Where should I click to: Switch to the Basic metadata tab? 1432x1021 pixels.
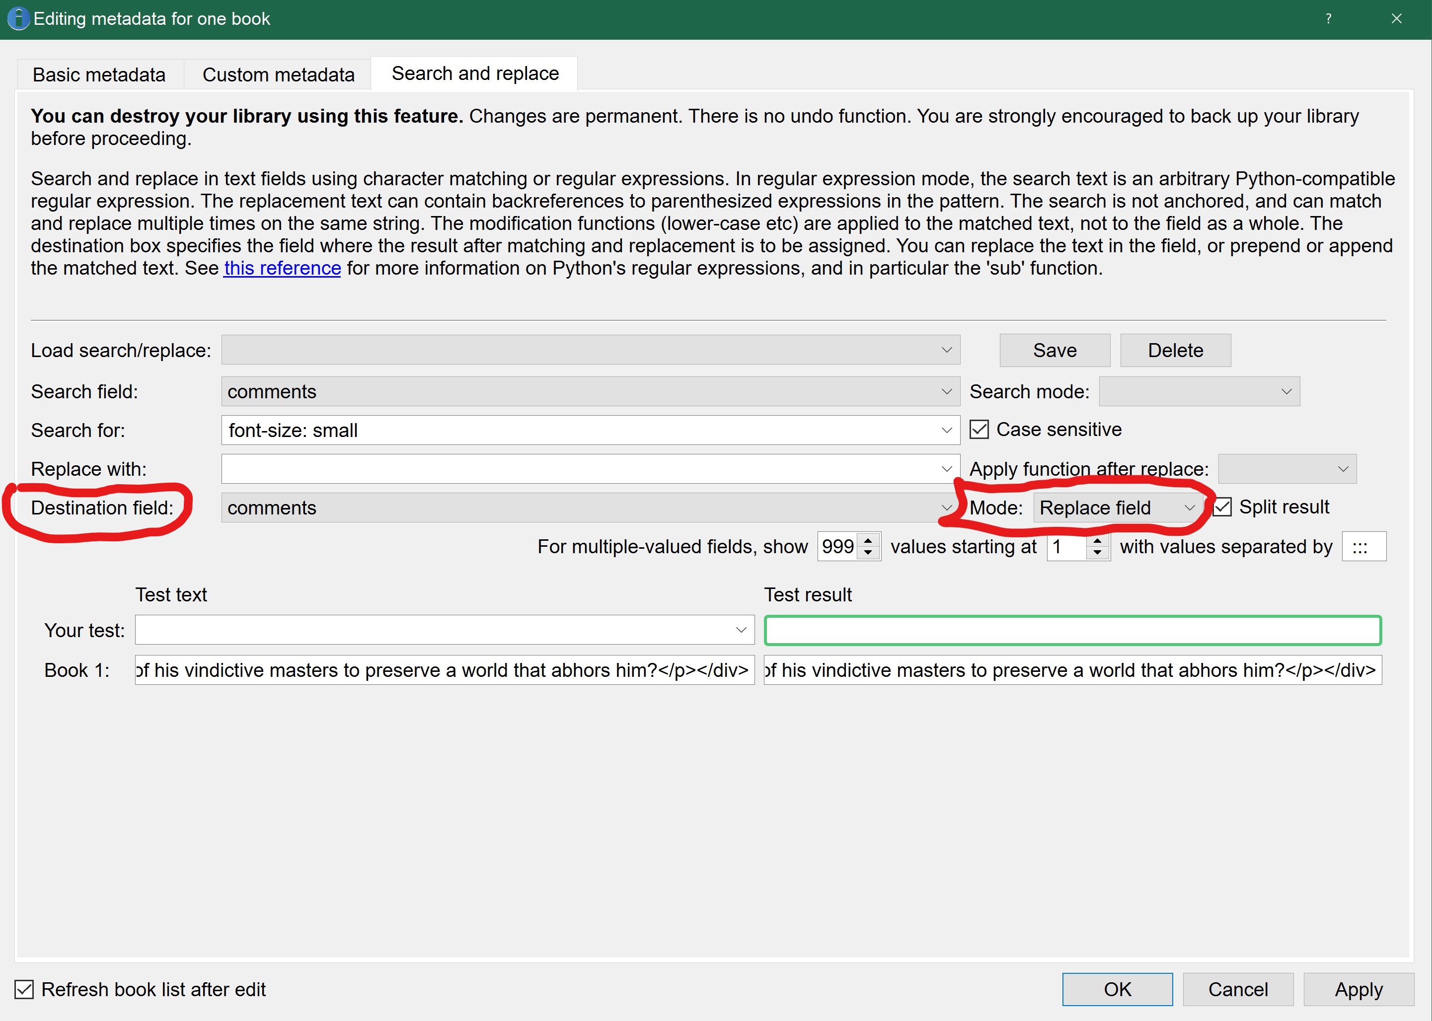point(99,75)
